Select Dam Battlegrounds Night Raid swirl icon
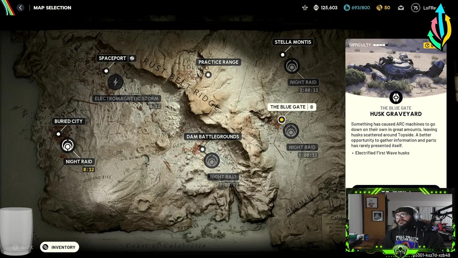 tap(212, 161)
